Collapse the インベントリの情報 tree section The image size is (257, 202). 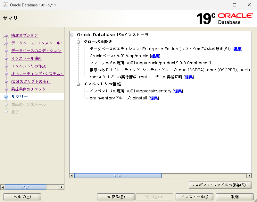79,84
